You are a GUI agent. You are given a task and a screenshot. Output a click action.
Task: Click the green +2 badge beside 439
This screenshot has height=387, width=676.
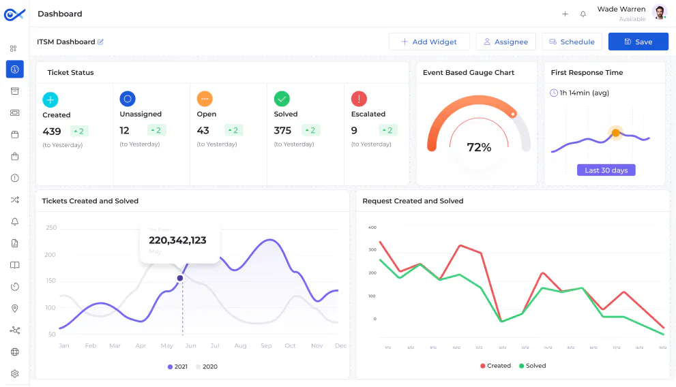click(x=79, y=131)
